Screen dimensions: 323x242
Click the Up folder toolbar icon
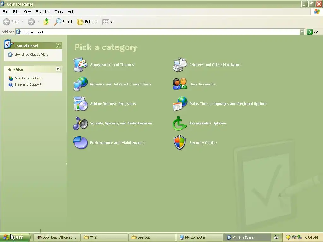[46, 22]
